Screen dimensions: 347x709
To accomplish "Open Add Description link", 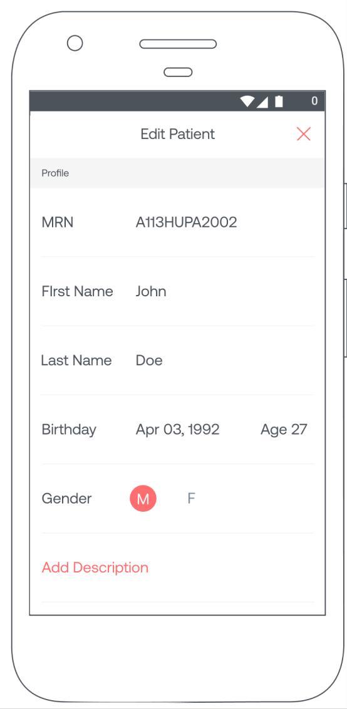I will point(95,567).
